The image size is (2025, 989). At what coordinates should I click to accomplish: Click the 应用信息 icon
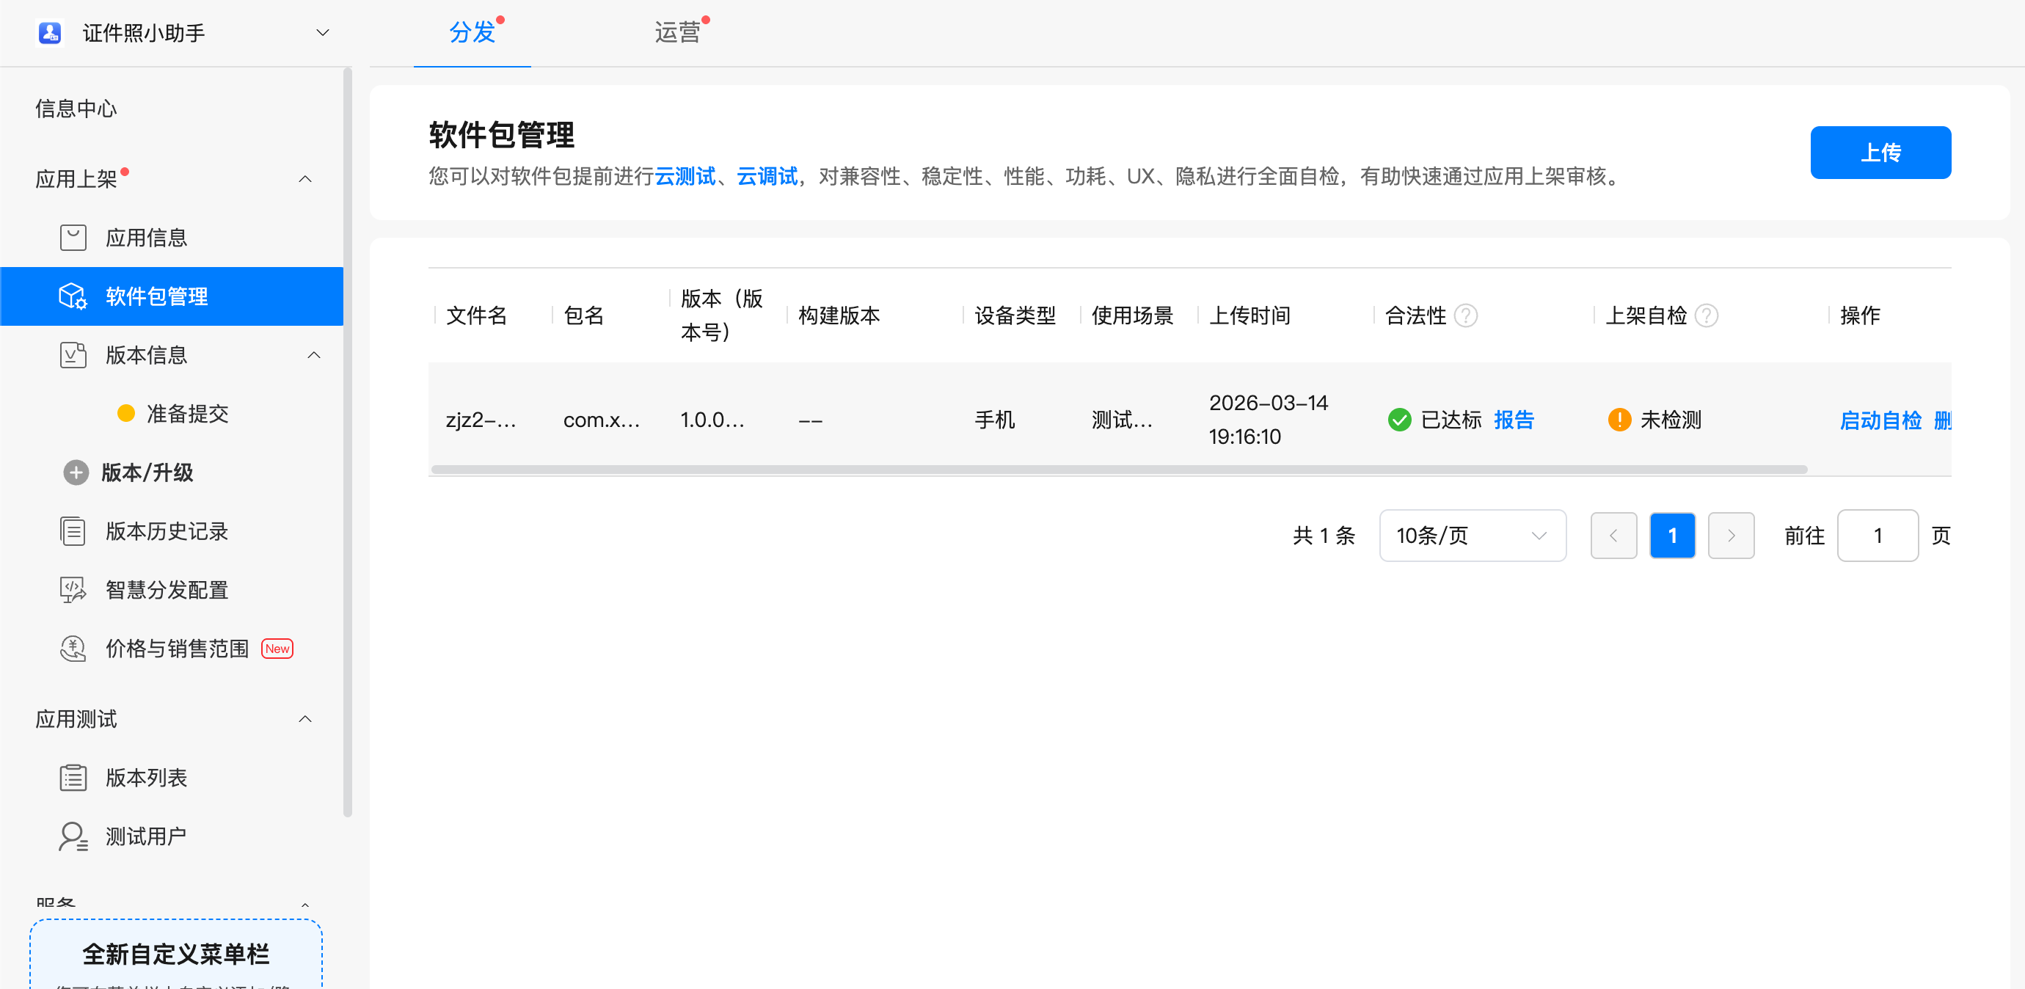(73, 238)
